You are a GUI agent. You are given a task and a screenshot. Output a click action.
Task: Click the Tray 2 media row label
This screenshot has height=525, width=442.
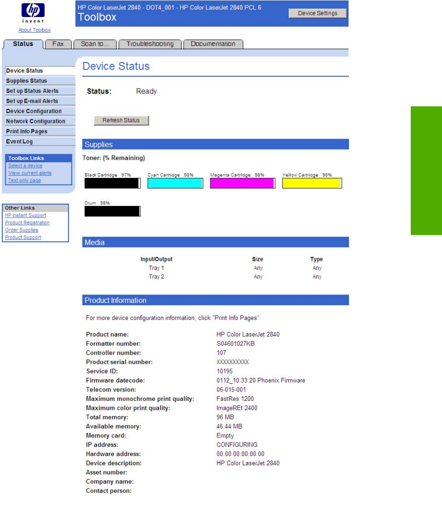click(x=156, y=277)
